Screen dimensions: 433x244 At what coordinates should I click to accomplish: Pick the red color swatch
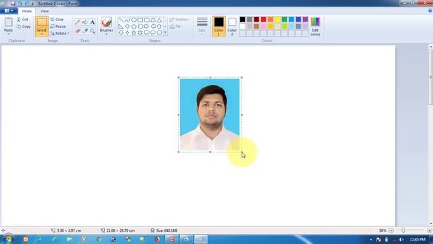pos(263,20)
